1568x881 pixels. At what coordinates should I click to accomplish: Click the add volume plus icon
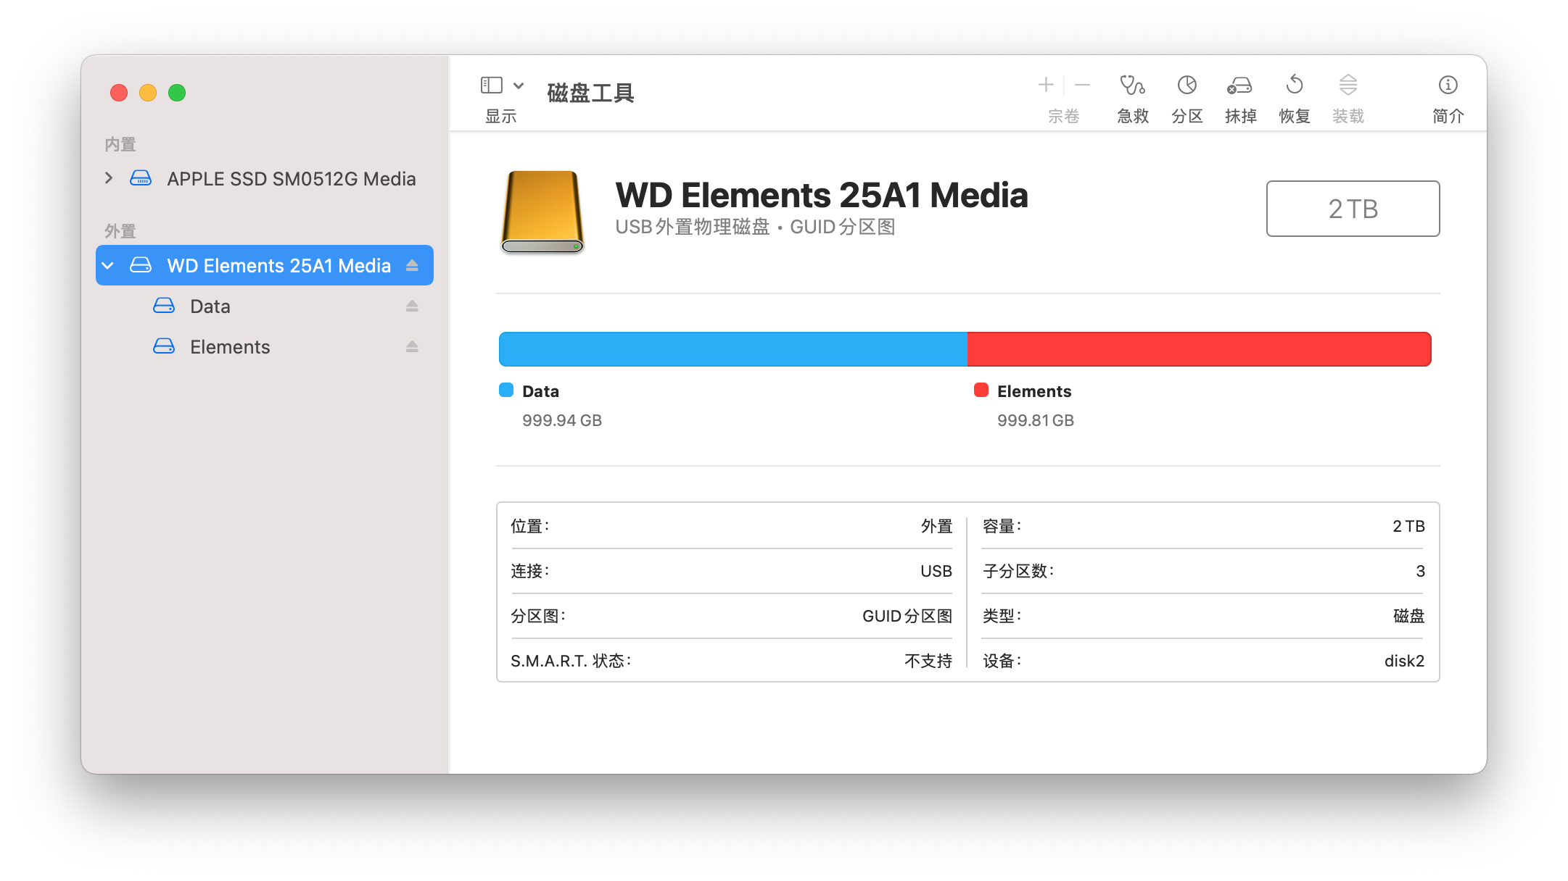(x=1045, y=85)
